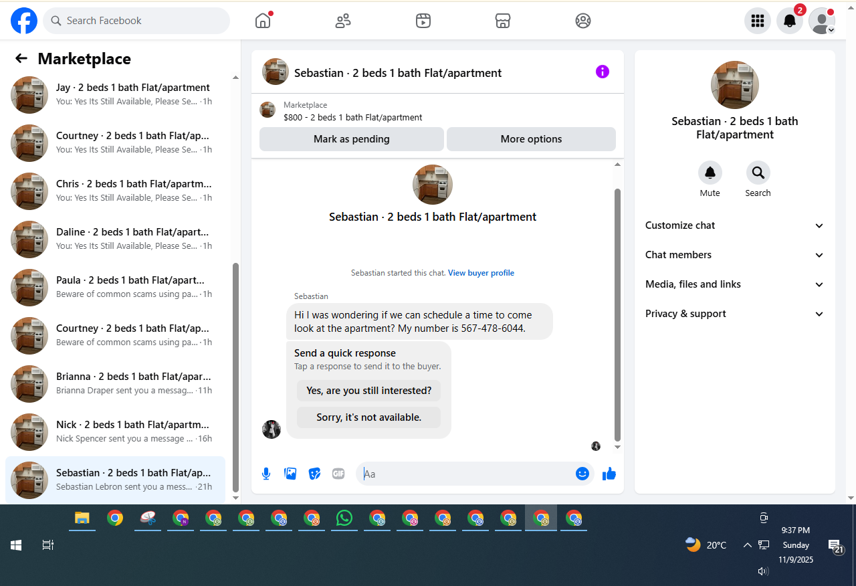Open the Video icon in top navigation

tap(423, 21)
